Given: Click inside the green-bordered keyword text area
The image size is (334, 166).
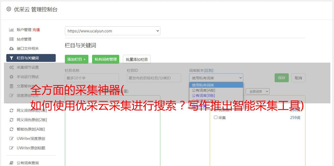Looking at the screenshot, I should 112,131.
